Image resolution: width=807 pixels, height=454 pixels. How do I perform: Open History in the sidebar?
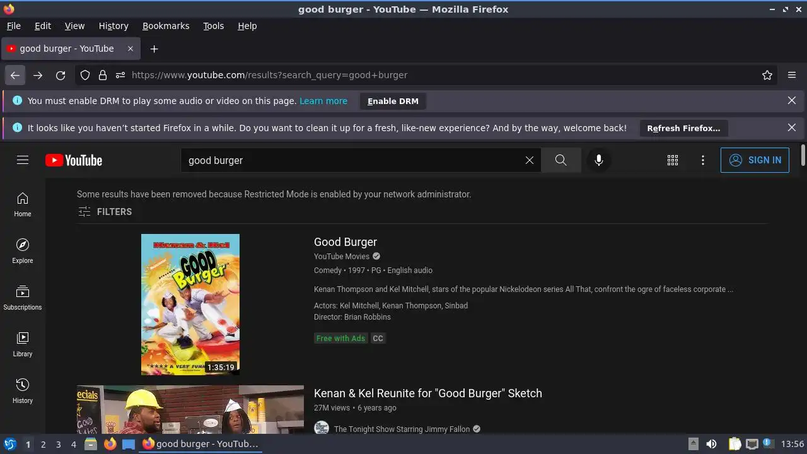pos(23,392)
